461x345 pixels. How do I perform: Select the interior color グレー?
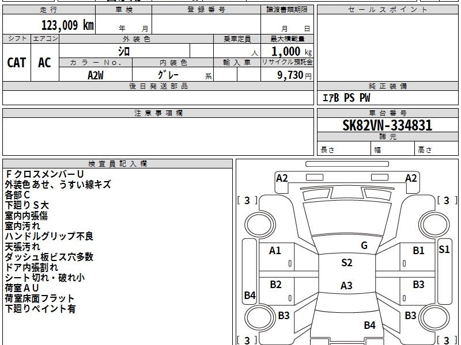click(x=168, y=75)
